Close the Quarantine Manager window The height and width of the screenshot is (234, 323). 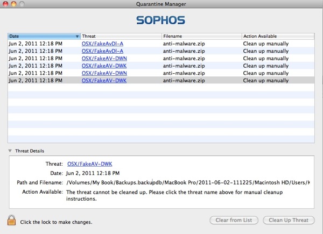pos(5,4)
